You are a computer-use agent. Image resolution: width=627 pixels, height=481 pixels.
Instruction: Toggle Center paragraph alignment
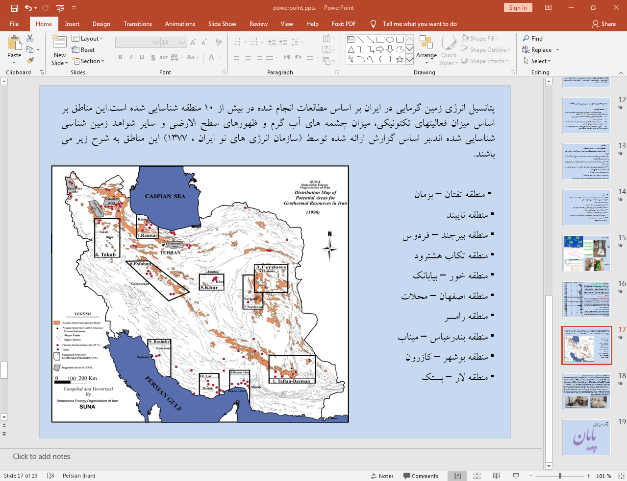tap(248, 57)
